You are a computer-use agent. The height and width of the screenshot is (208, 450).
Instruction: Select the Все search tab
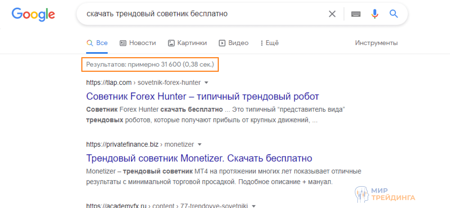97,43
